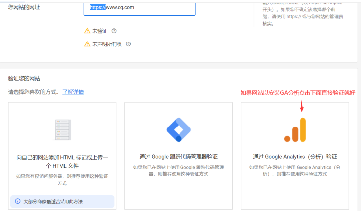Click the Google Tag Manager icon
This screenshot has width=361, height=211.
click(x=179, y=130)
